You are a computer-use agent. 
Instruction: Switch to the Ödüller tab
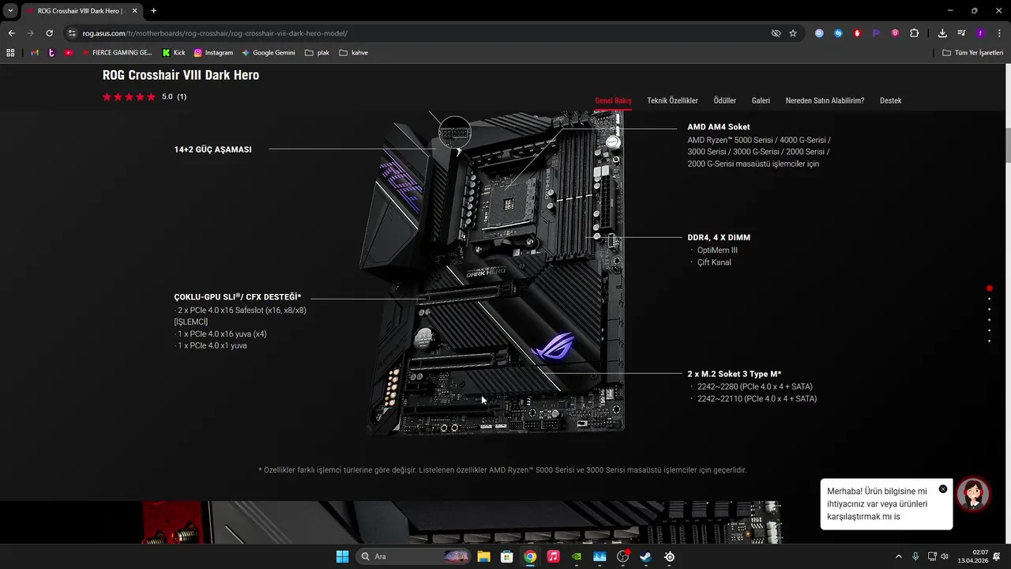(x=724, y=101)
